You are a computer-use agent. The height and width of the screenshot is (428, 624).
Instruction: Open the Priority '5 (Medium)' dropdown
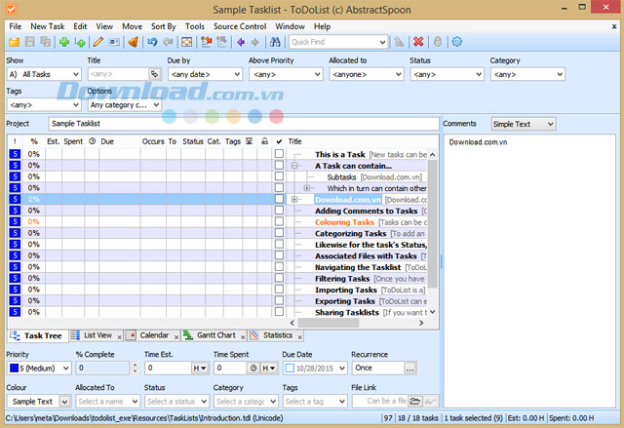click(38, 369)
